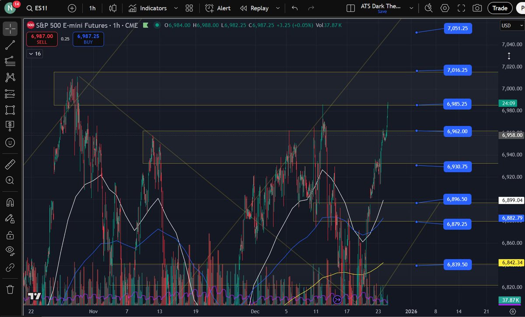Open the forecasting and measurement tools
Image resolution: width=525 pixels, height=317 pixels.
pos(10,93)
